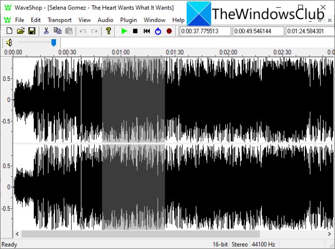Open the Audio menu
Viewport: 335px width, 249px height.
[x=105, y=20]
